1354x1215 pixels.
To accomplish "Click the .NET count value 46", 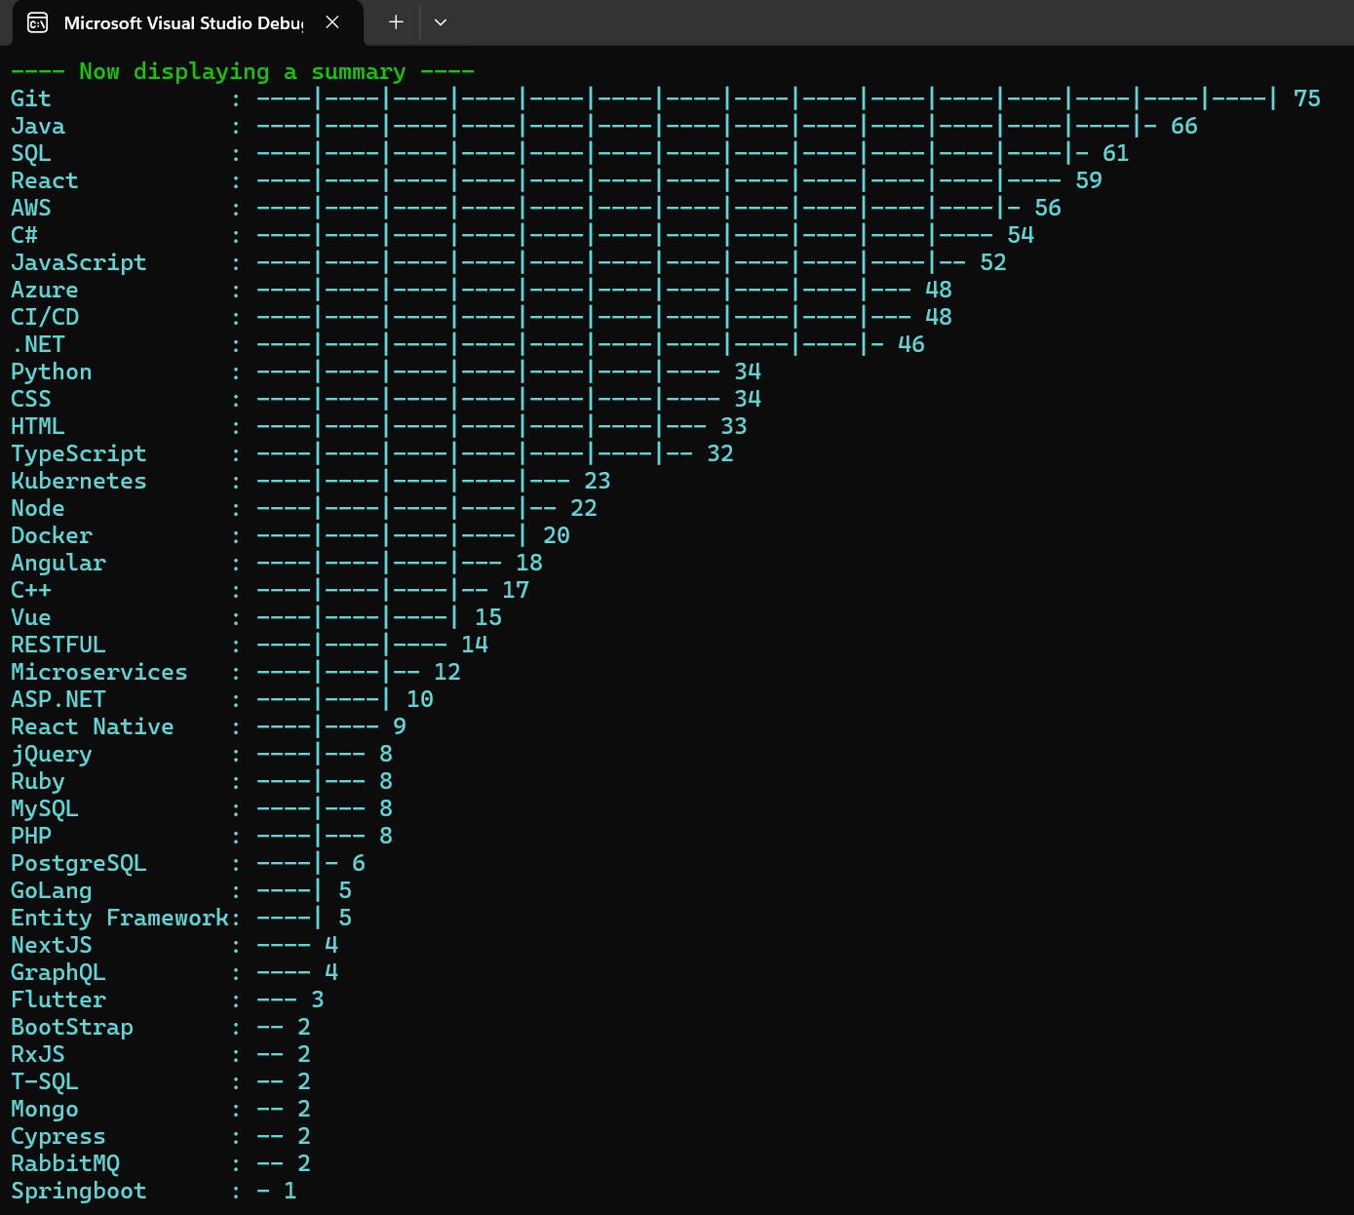I will [910, 344].
